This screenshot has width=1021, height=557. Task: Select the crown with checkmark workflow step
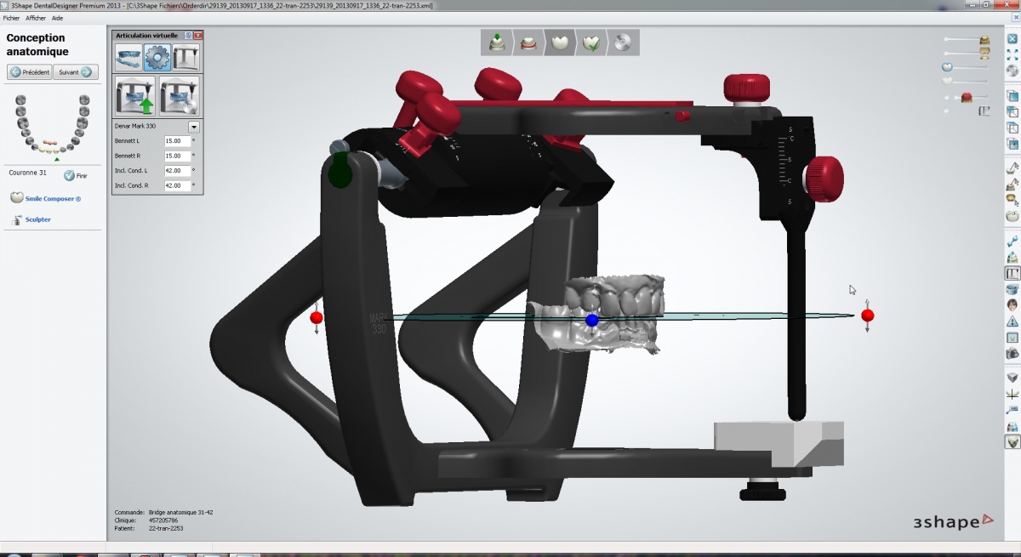591,42
